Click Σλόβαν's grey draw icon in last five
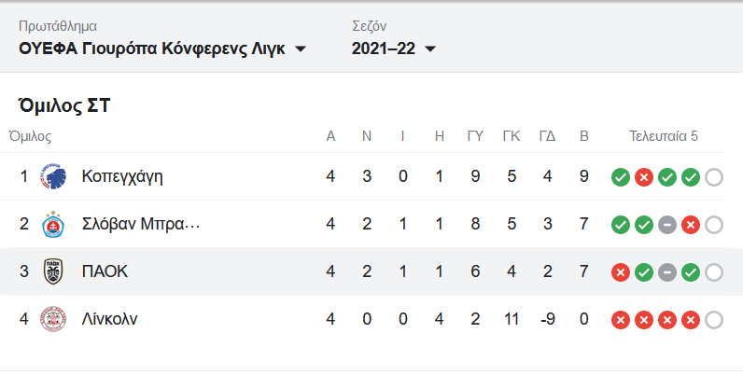This screenshot has height=375, width=743. tap(667, 225)
